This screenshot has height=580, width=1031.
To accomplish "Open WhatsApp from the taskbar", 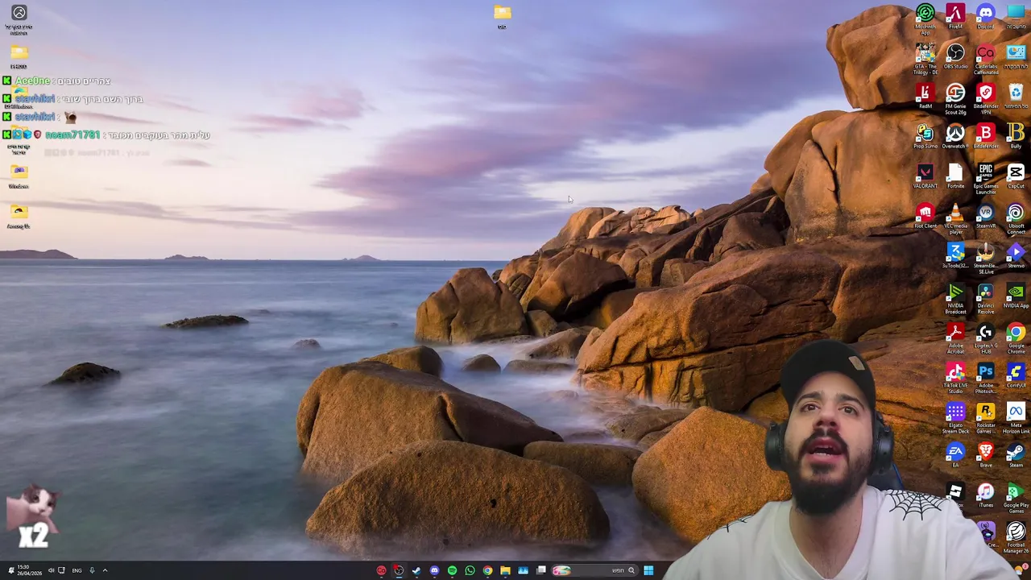I will [x=470, y=570].
